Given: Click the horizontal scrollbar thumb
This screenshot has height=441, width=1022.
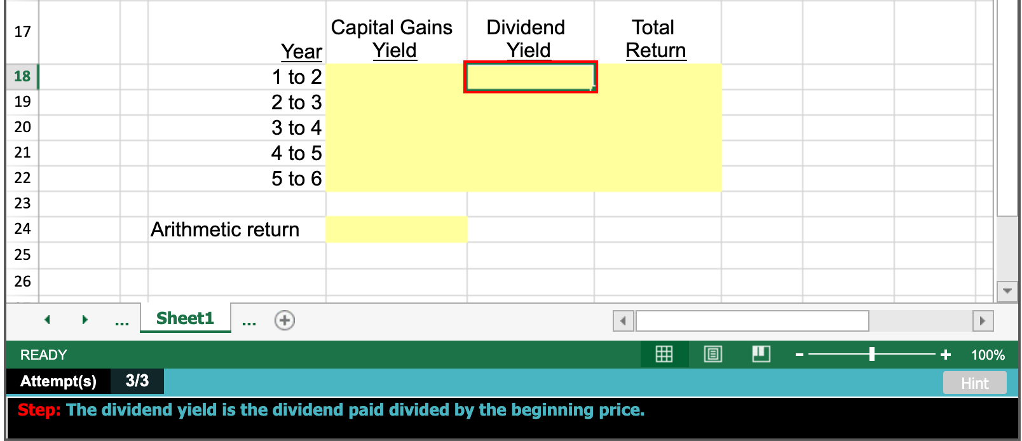Looking at the screenshot, I should coord(753,321).
